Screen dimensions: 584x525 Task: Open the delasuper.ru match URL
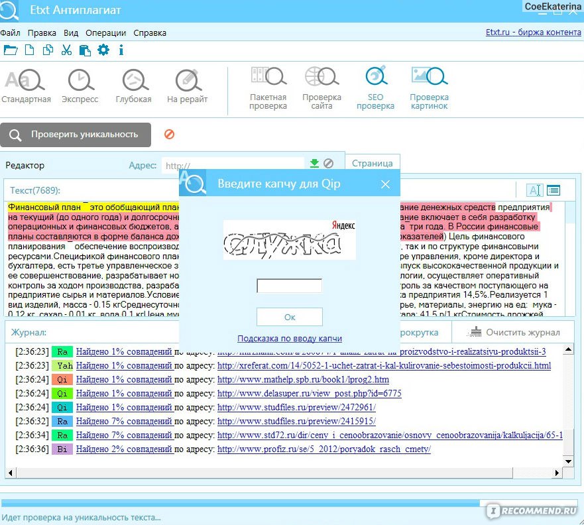click(310, 393)
